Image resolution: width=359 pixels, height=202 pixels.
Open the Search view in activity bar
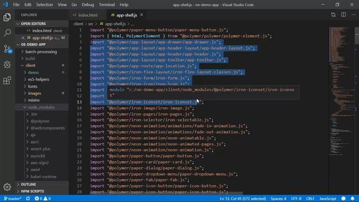[7, 33]
